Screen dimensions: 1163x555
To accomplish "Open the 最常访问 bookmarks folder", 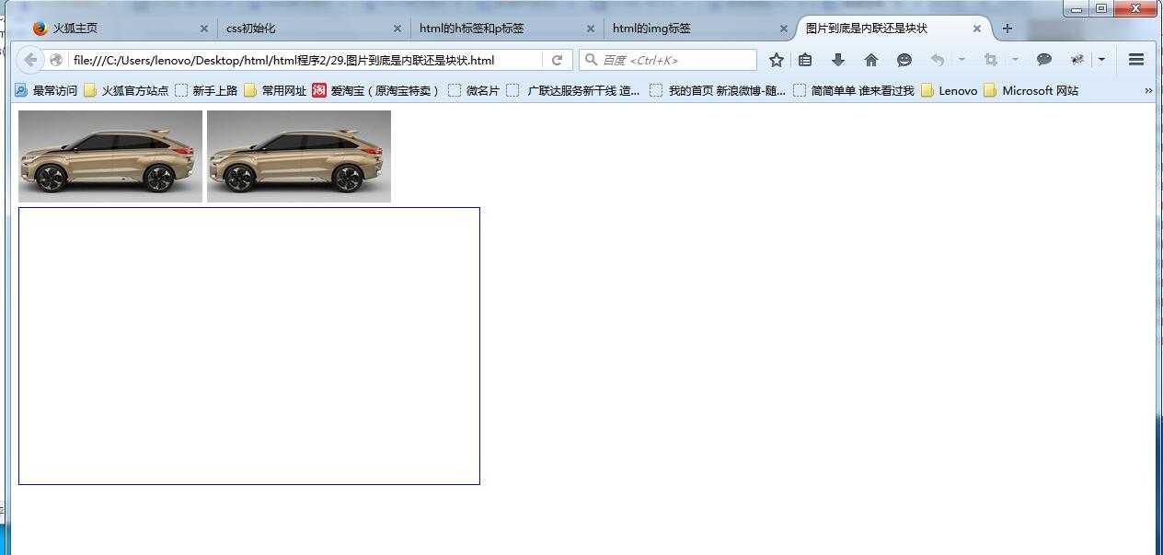I will click(x=46, y=90).
